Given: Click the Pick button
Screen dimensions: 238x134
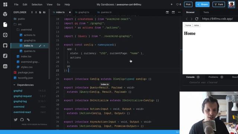Looking at the screenshot, I should 188,4.
